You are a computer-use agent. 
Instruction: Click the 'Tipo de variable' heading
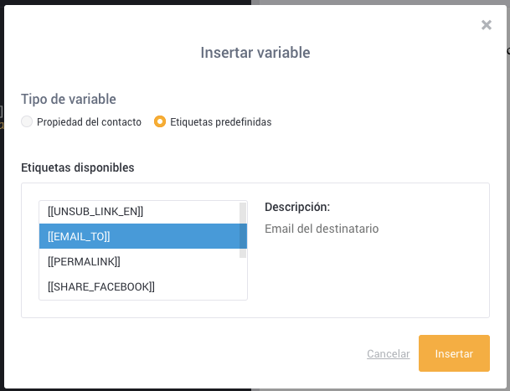[x=69, y=99]
